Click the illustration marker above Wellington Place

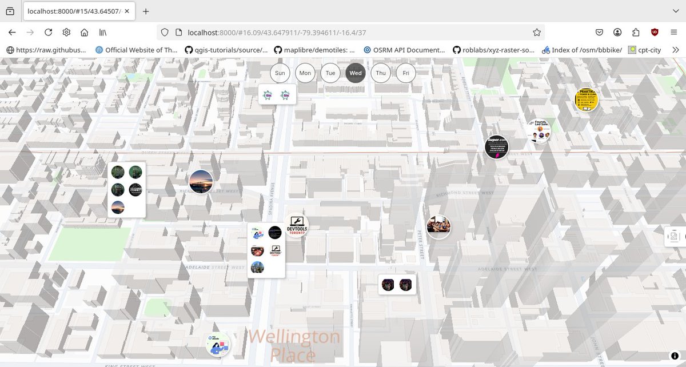[218, 345]
